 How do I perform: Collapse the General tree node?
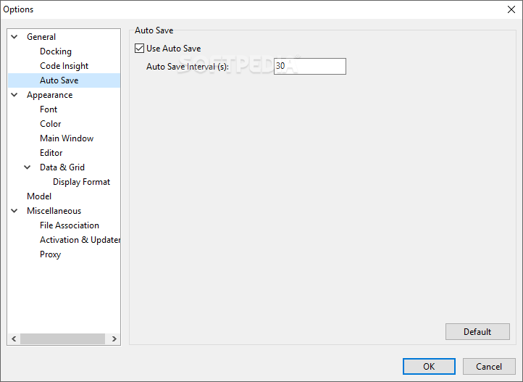coord(14,37)
